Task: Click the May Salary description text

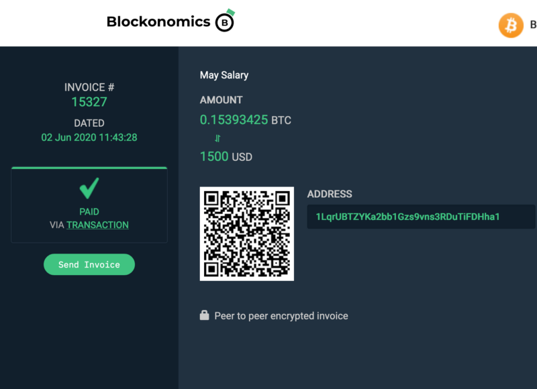Action: (x=224, y=75)
